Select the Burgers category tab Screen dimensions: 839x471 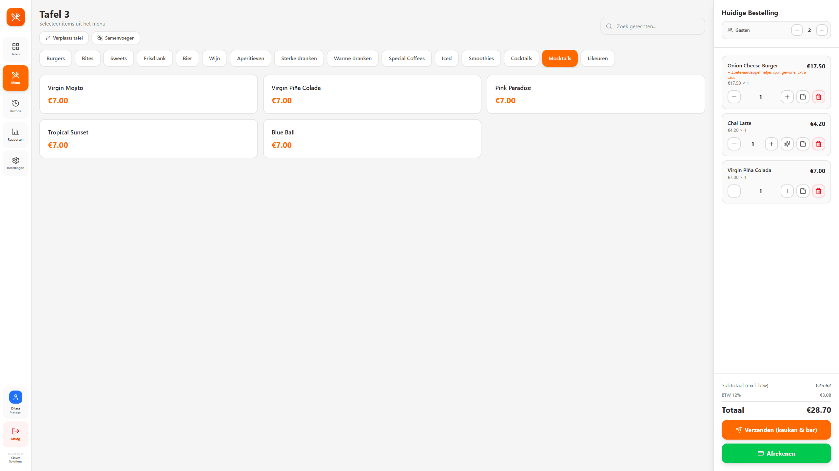coord(56,58)
